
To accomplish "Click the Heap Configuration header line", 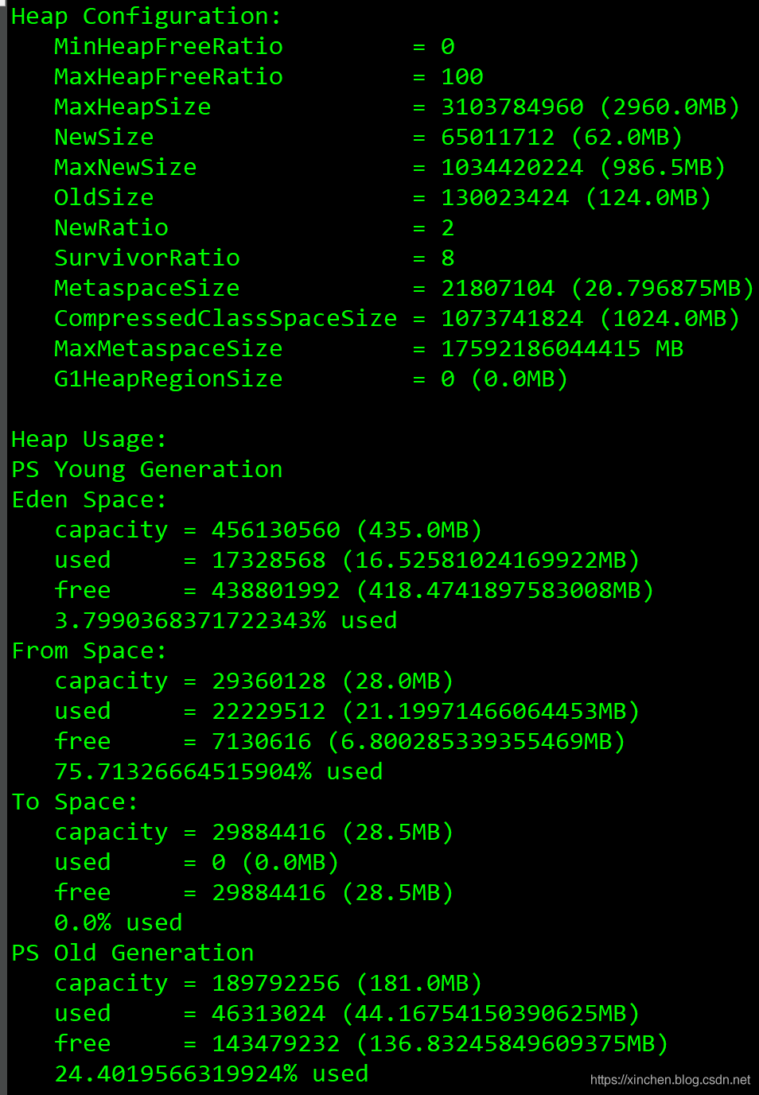I will (146, 17).
